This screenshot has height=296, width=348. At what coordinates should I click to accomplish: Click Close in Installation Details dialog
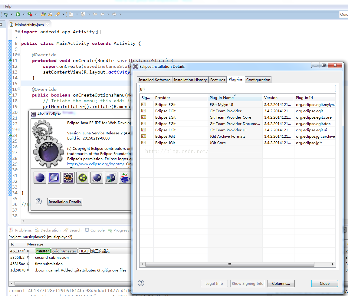[x=324, y=283]
